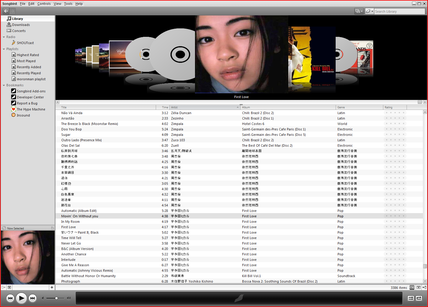
Task: Open the Edit menu
Action: [x=31, y=4]
